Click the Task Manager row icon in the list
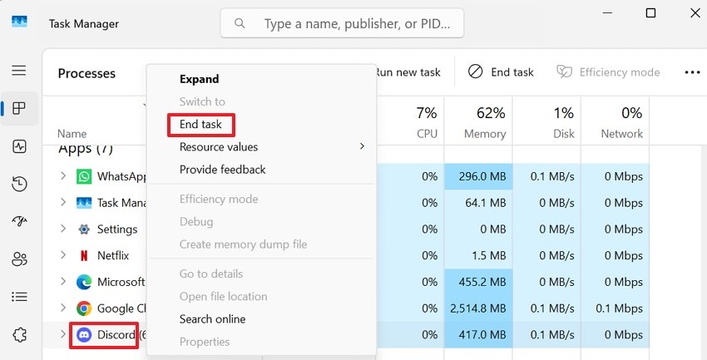 84,203
